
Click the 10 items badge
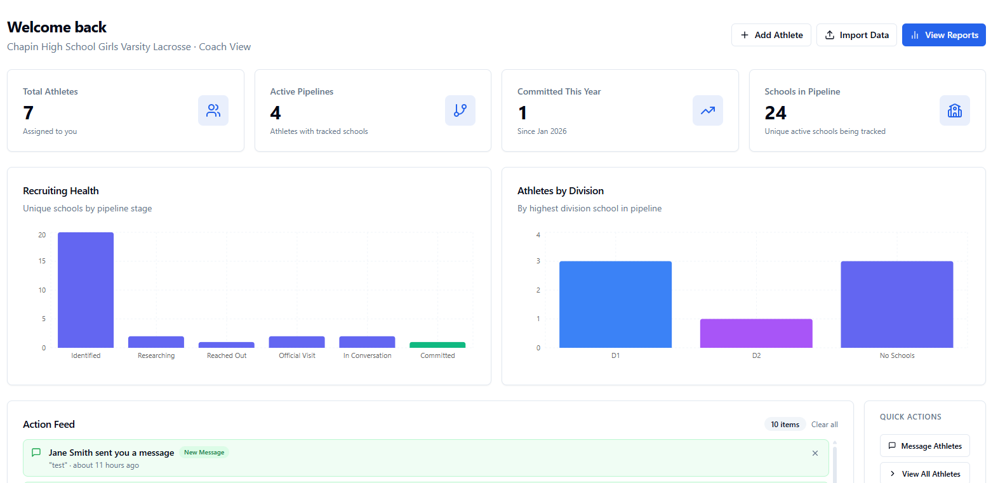point(785,425)
